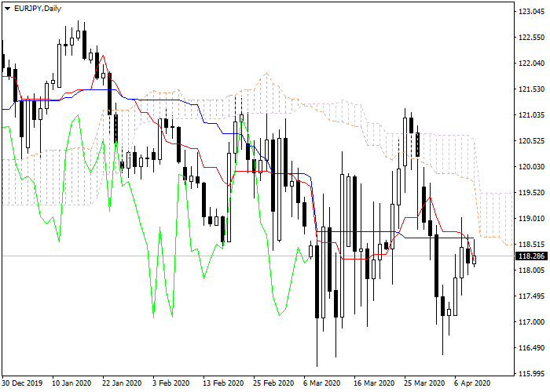This screenshot has width=550, height=392.
Task: Click the 117.495 price axis label
Action: 531,296
